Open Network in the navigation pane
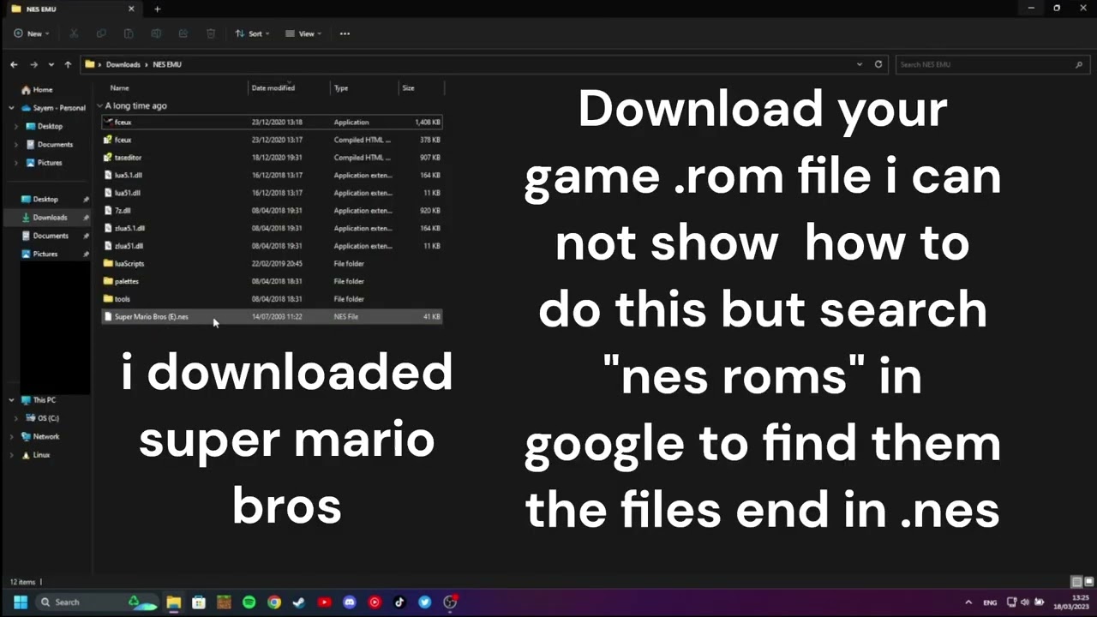 (45, 436)
